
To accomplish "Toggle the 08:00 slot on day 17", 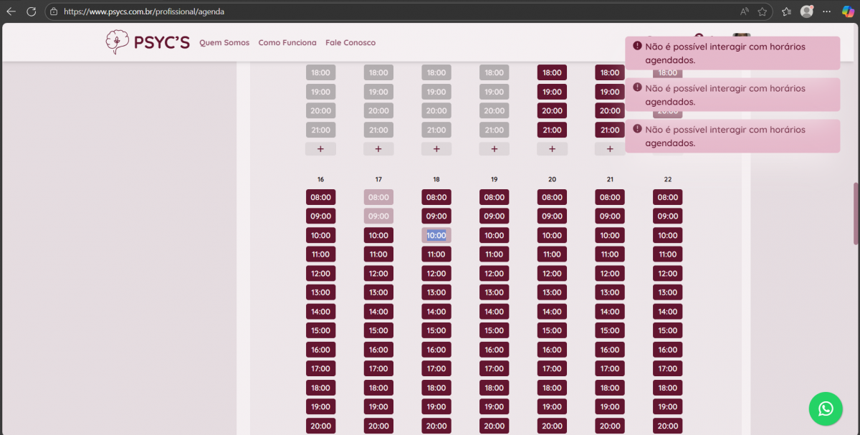I will 378,197.
